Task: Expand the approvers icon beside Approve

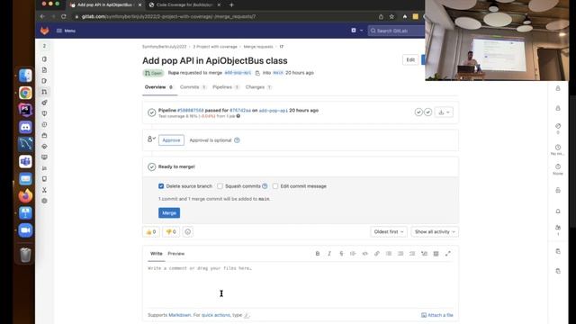Action: coord(151,139)
